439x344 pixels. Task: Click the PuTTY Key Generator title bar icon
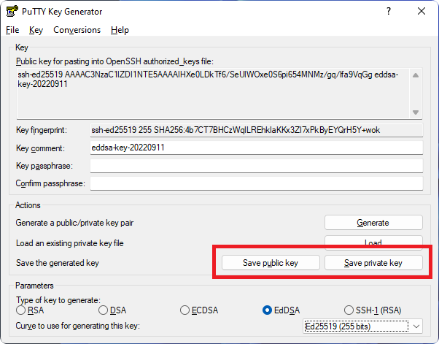pos(12,11)
